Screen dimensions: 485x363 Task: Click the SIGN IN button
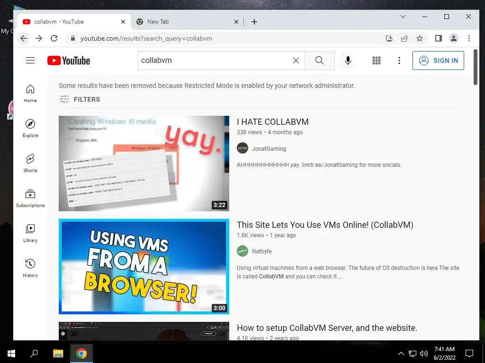[438, 60]
